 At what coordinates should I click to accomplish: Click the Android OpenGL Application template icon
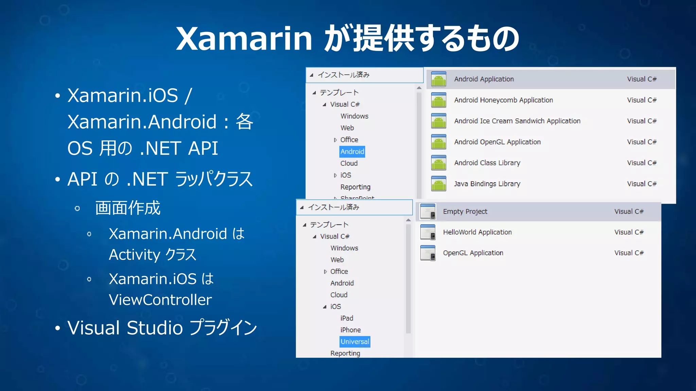[x=438, y=142]
